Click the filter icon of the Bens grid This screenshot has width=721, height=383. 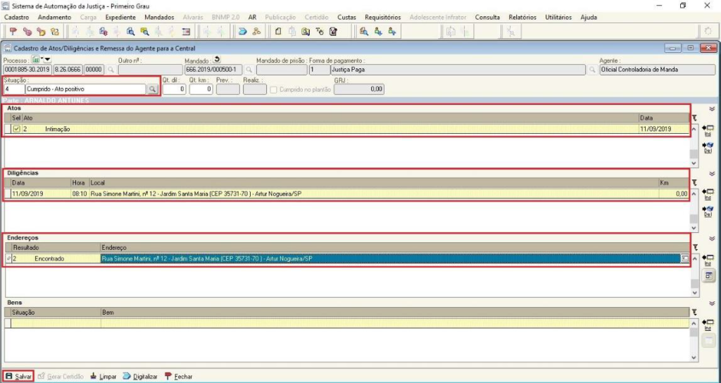pyautogui.click(x=694, y=312)
